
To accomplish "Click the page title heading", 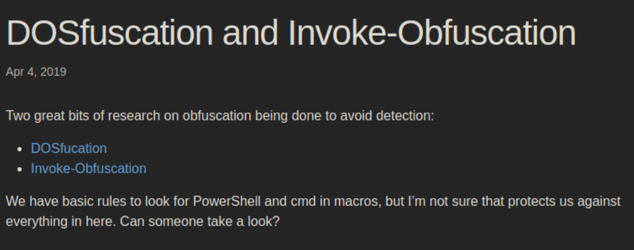I will [x=290, y=34].
